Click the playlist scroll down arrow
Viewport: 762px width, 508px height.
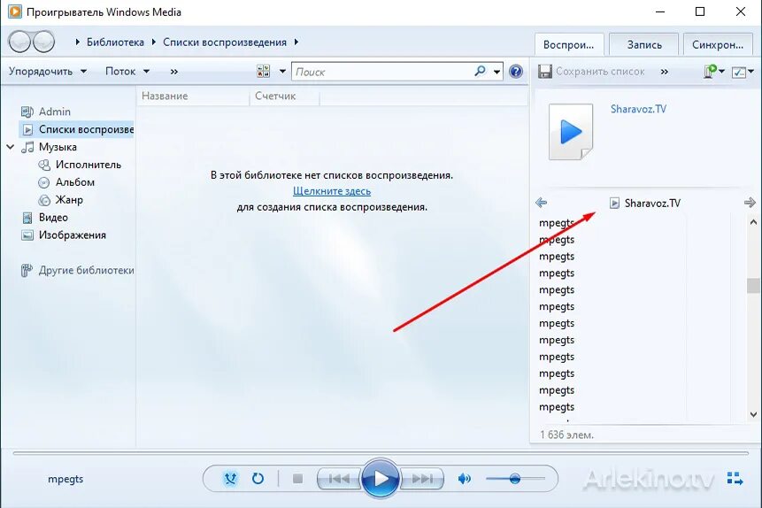coord(753,414)
